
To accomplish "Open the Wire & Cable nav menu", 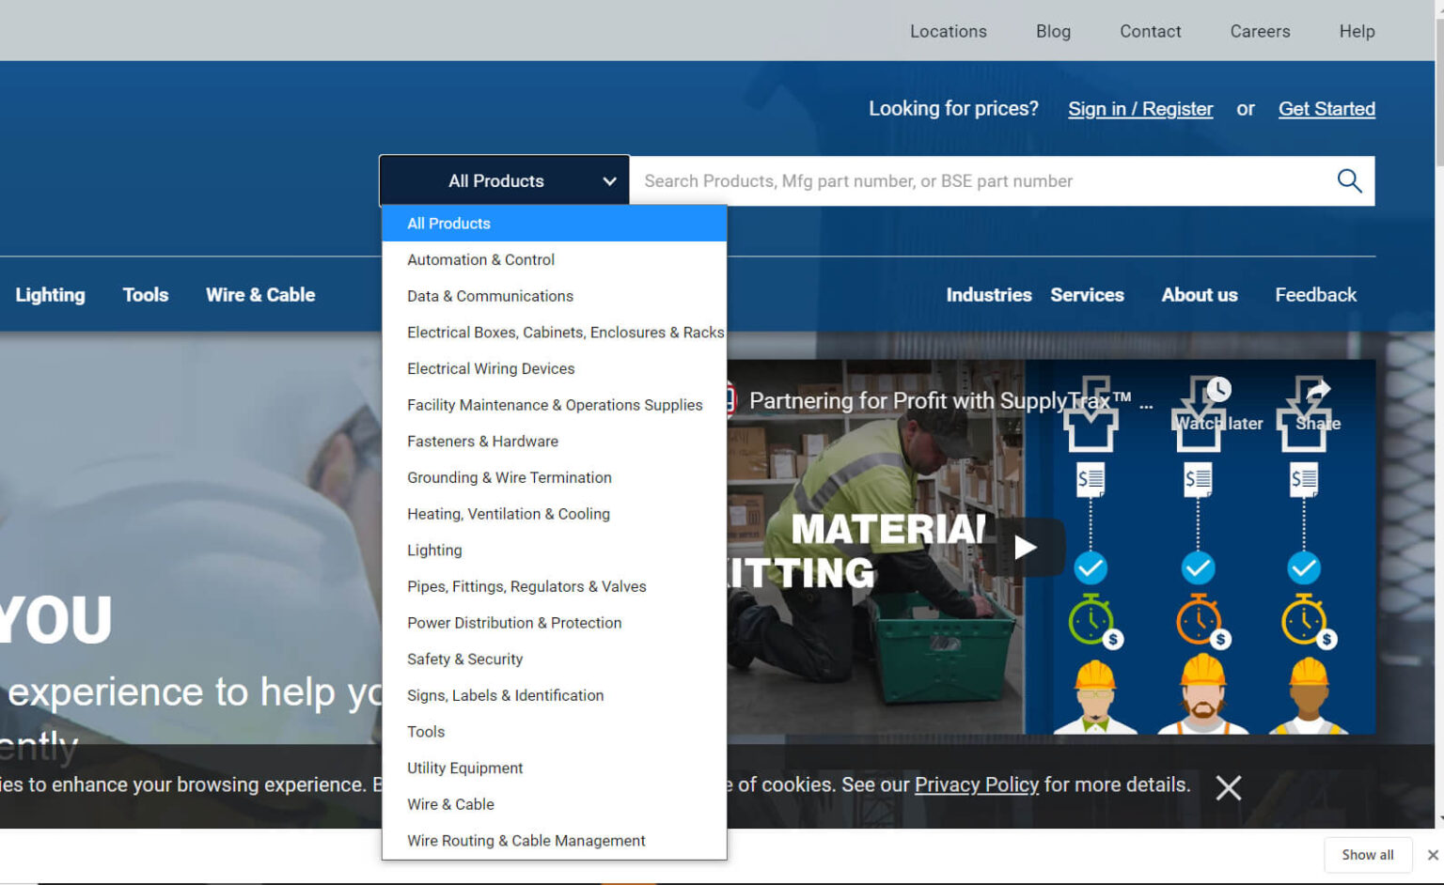I will [x=260, y=295].
